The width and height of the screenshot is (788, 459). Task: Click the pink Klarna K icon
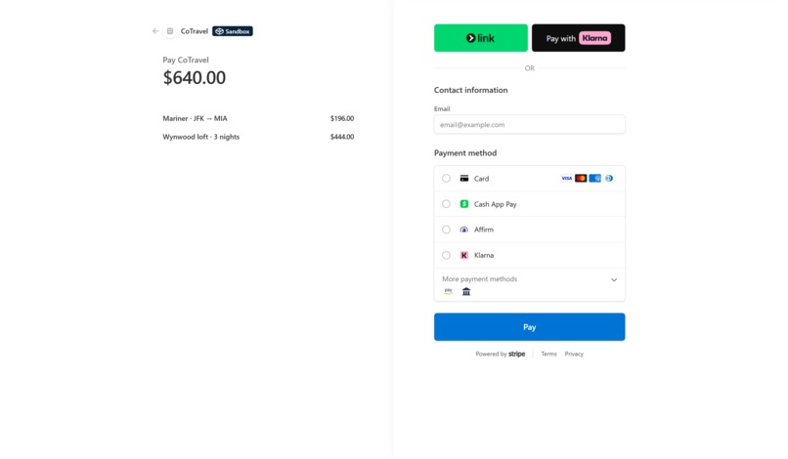click(464, 255)
